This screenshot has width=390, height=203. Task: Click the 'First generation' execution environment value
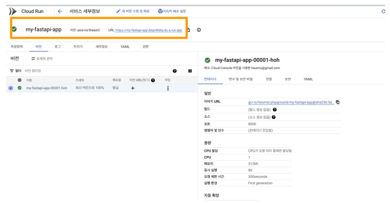260,183
